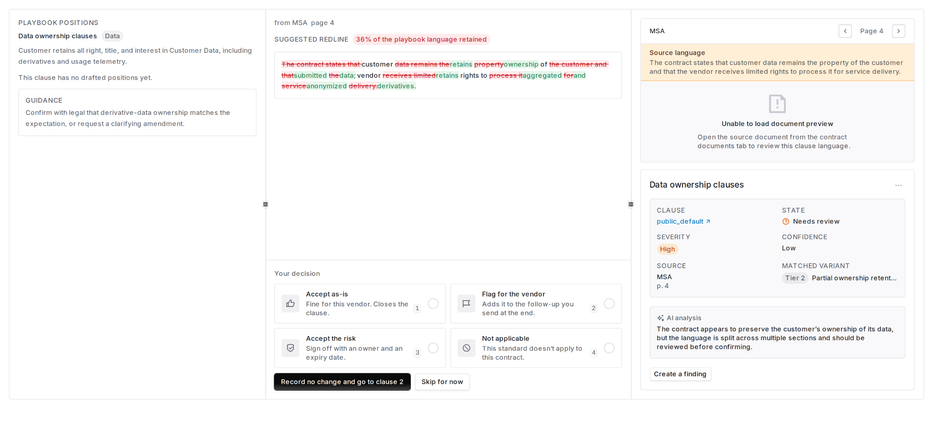
Task: Click Record no change and go to clause 2
Action: pyautogui.click(x=342, y=382)
